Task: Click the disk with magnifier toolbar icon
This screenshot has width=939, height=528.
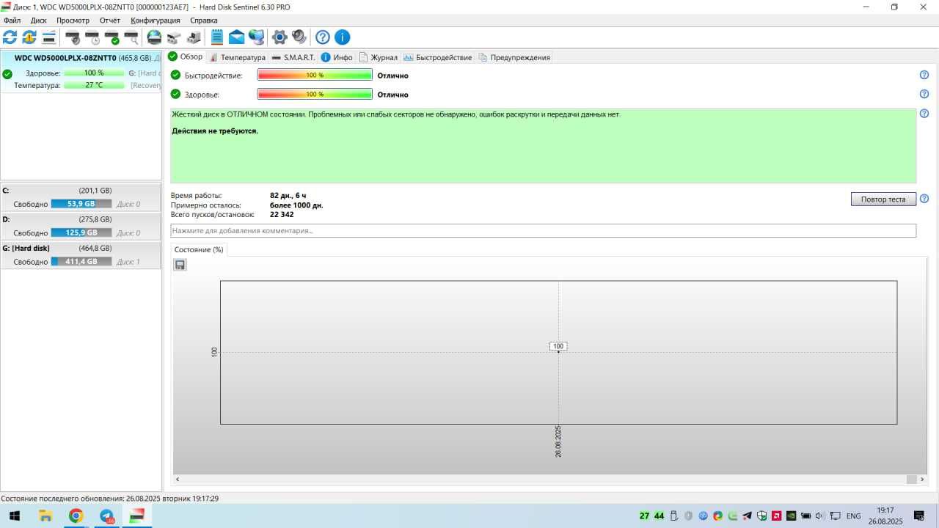Action: (x=131, y=37)
